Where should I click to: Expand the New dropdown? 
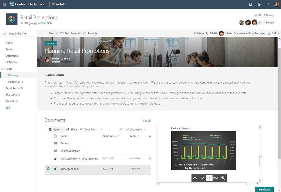(51, 33)
